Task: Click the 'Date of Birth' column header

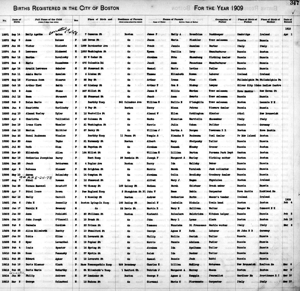Action: [x=16, y=20]
